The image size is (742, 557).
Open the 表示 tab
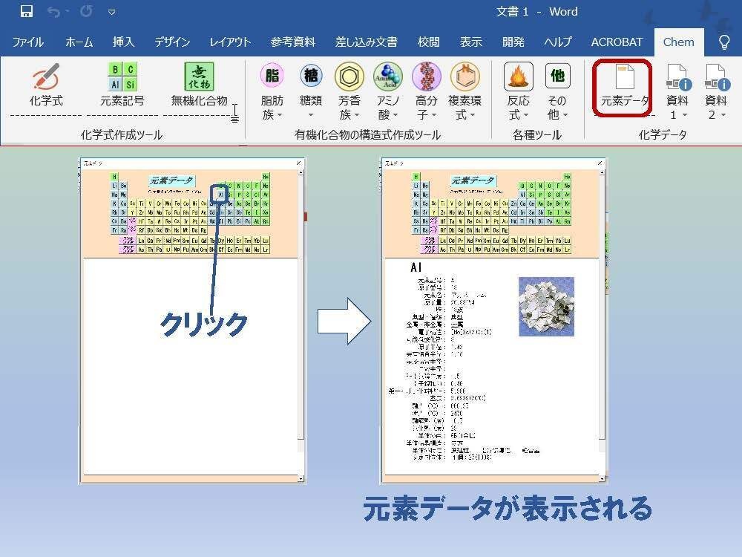click(471, 42)
